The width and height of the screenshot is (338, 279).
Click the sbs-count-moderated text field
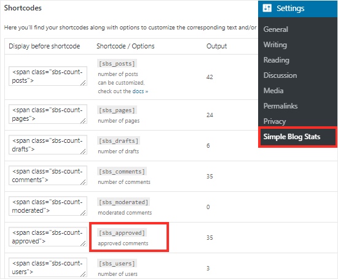click(48, 206)
